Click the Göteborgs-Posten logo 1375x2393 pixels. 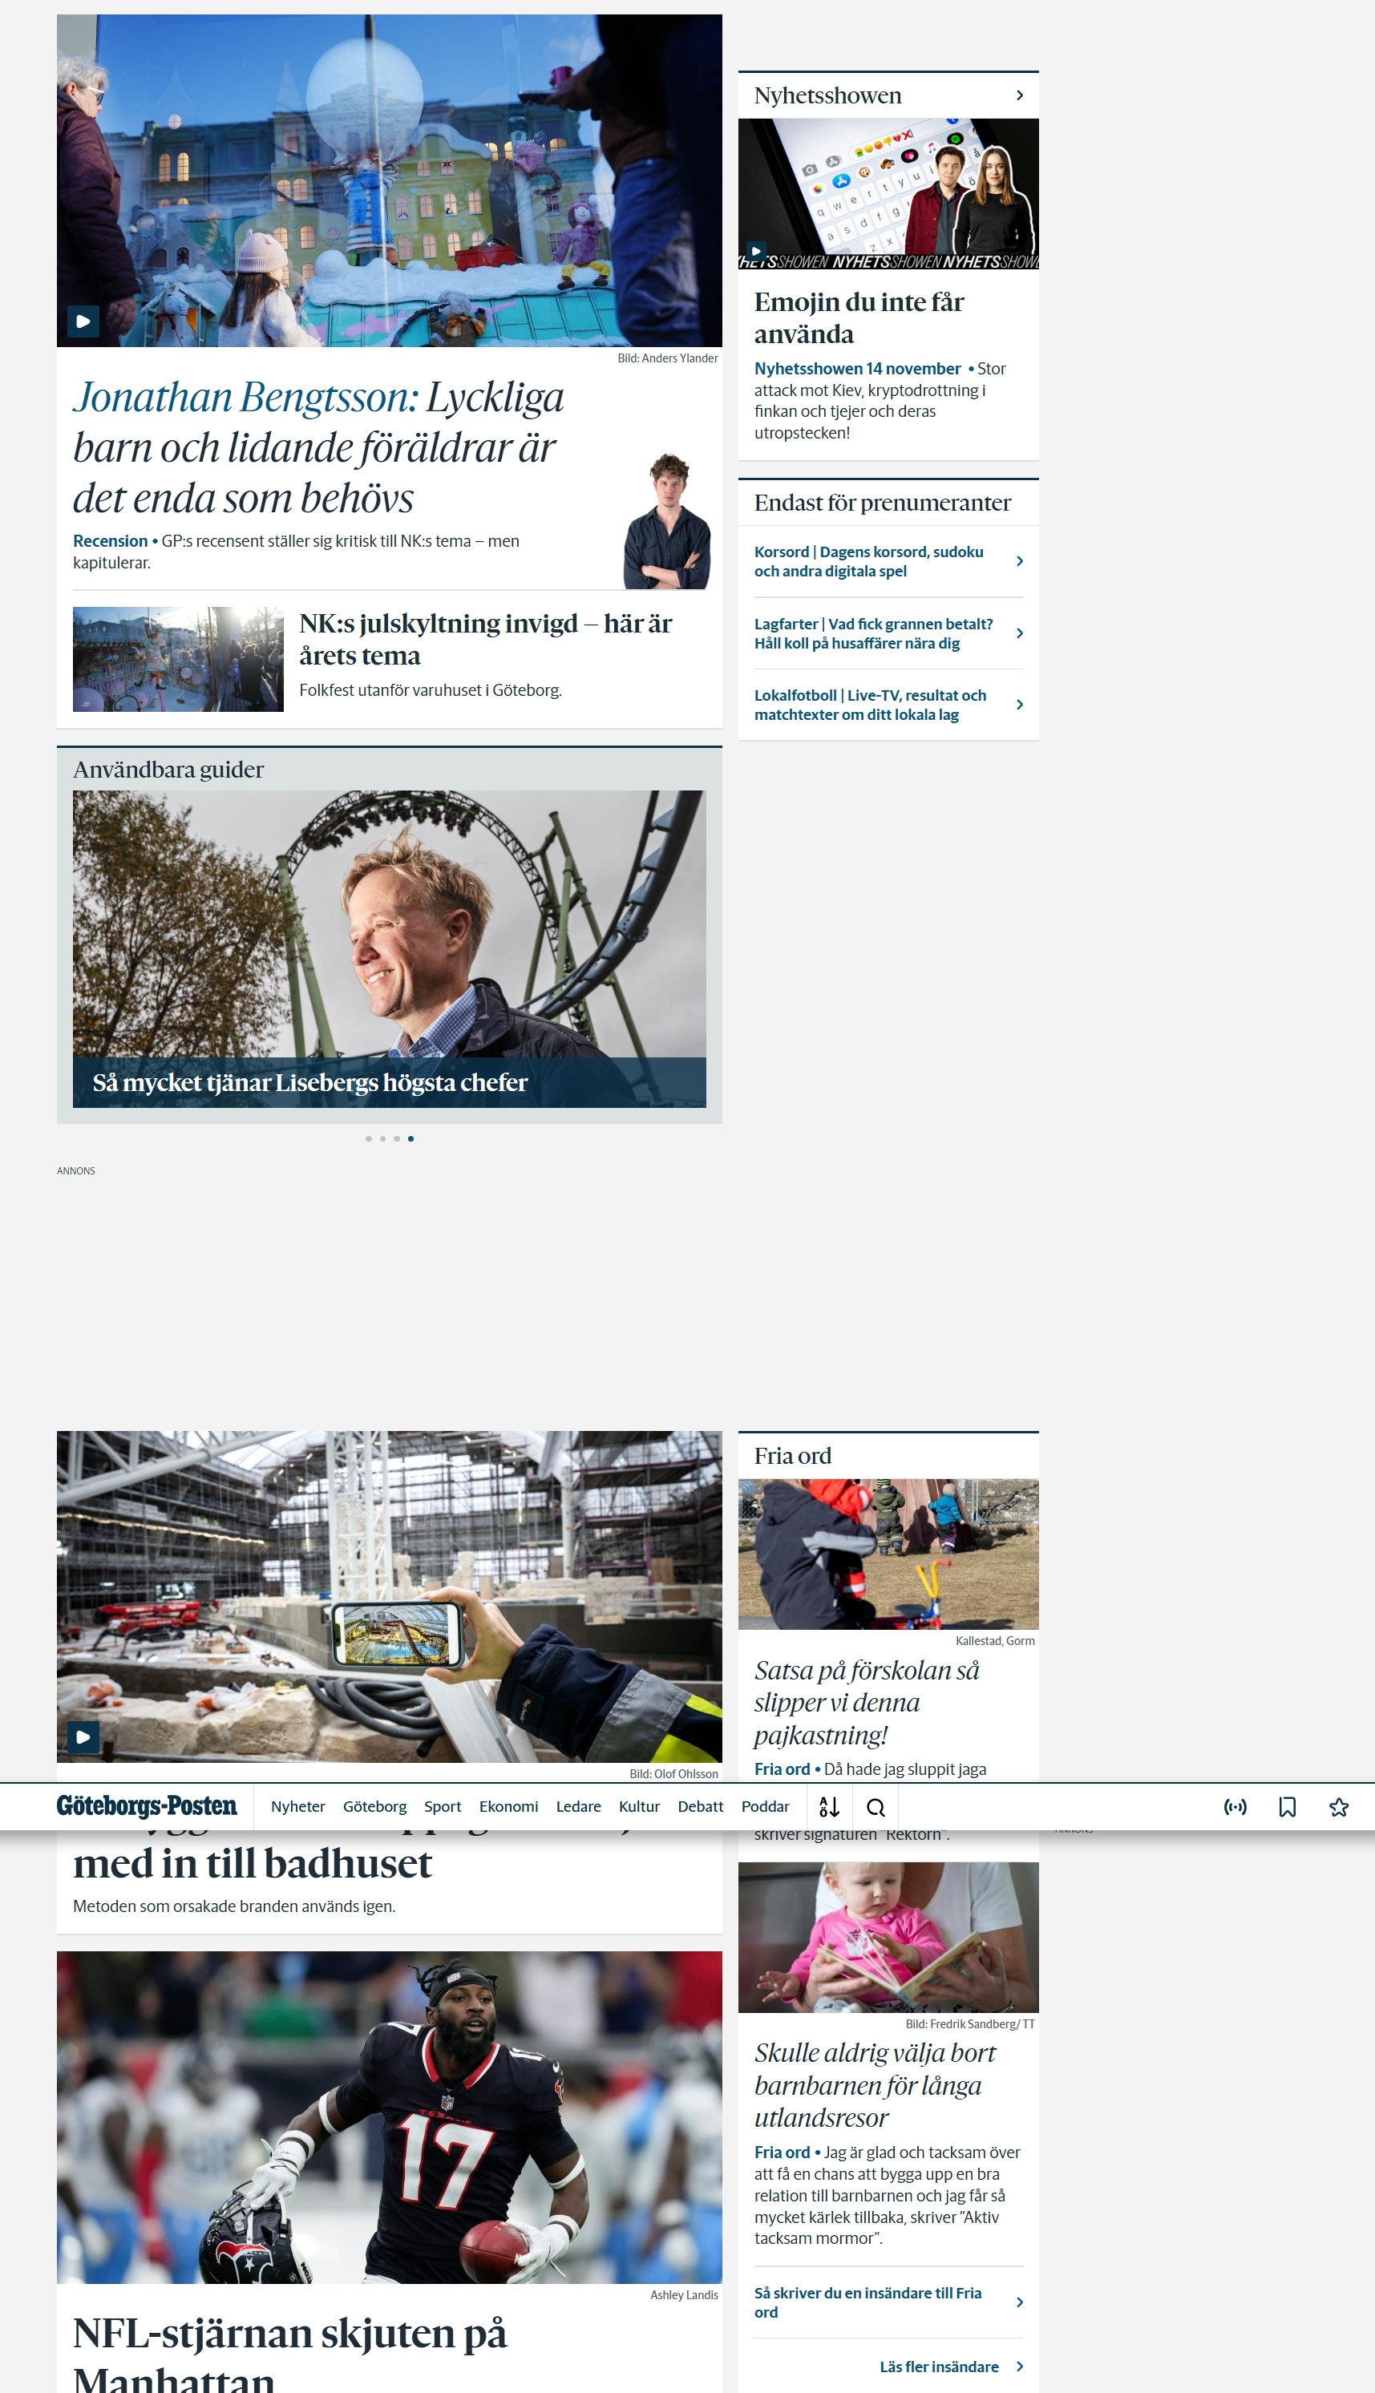click(x=147, y=1806)
